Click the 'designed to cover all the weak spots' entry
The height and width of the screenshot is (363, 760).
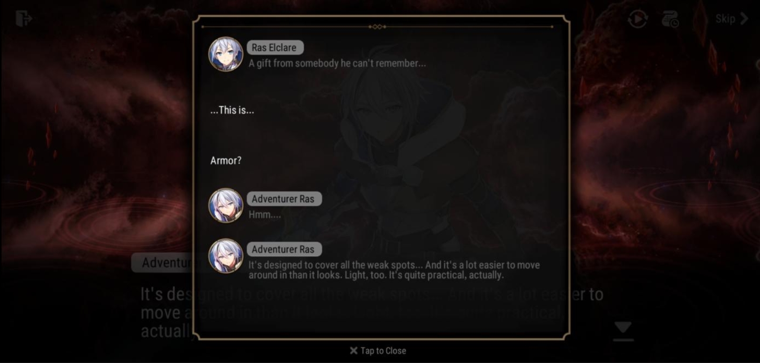pyautogui.click(x=394, y=270)
